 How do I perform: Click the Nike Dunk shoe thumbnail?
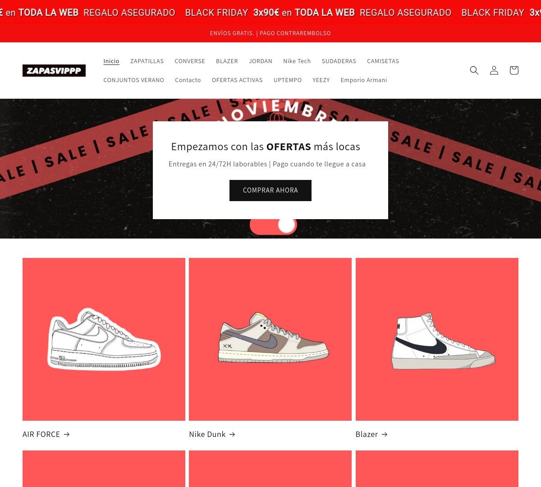coord(270,339)
